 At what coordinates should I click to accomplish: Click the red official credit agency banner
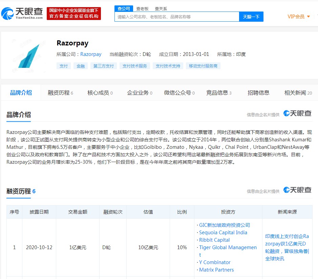point(74,14)
